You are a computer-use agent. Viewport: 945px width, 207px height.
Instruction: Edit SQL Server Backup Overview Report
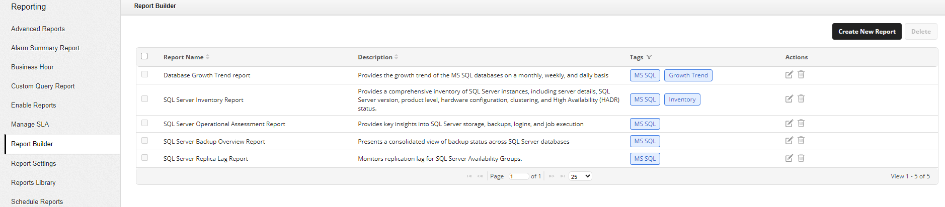click(789, 141)
